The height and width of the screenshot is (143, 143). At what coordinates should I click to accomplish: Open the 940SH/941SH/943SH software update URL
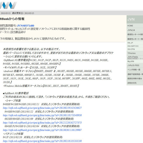[42, 108]
